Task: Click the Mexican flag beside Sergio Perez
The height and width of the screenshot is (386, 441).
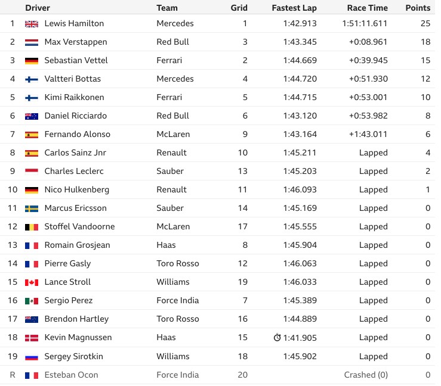Action: [x=32, y=301]
